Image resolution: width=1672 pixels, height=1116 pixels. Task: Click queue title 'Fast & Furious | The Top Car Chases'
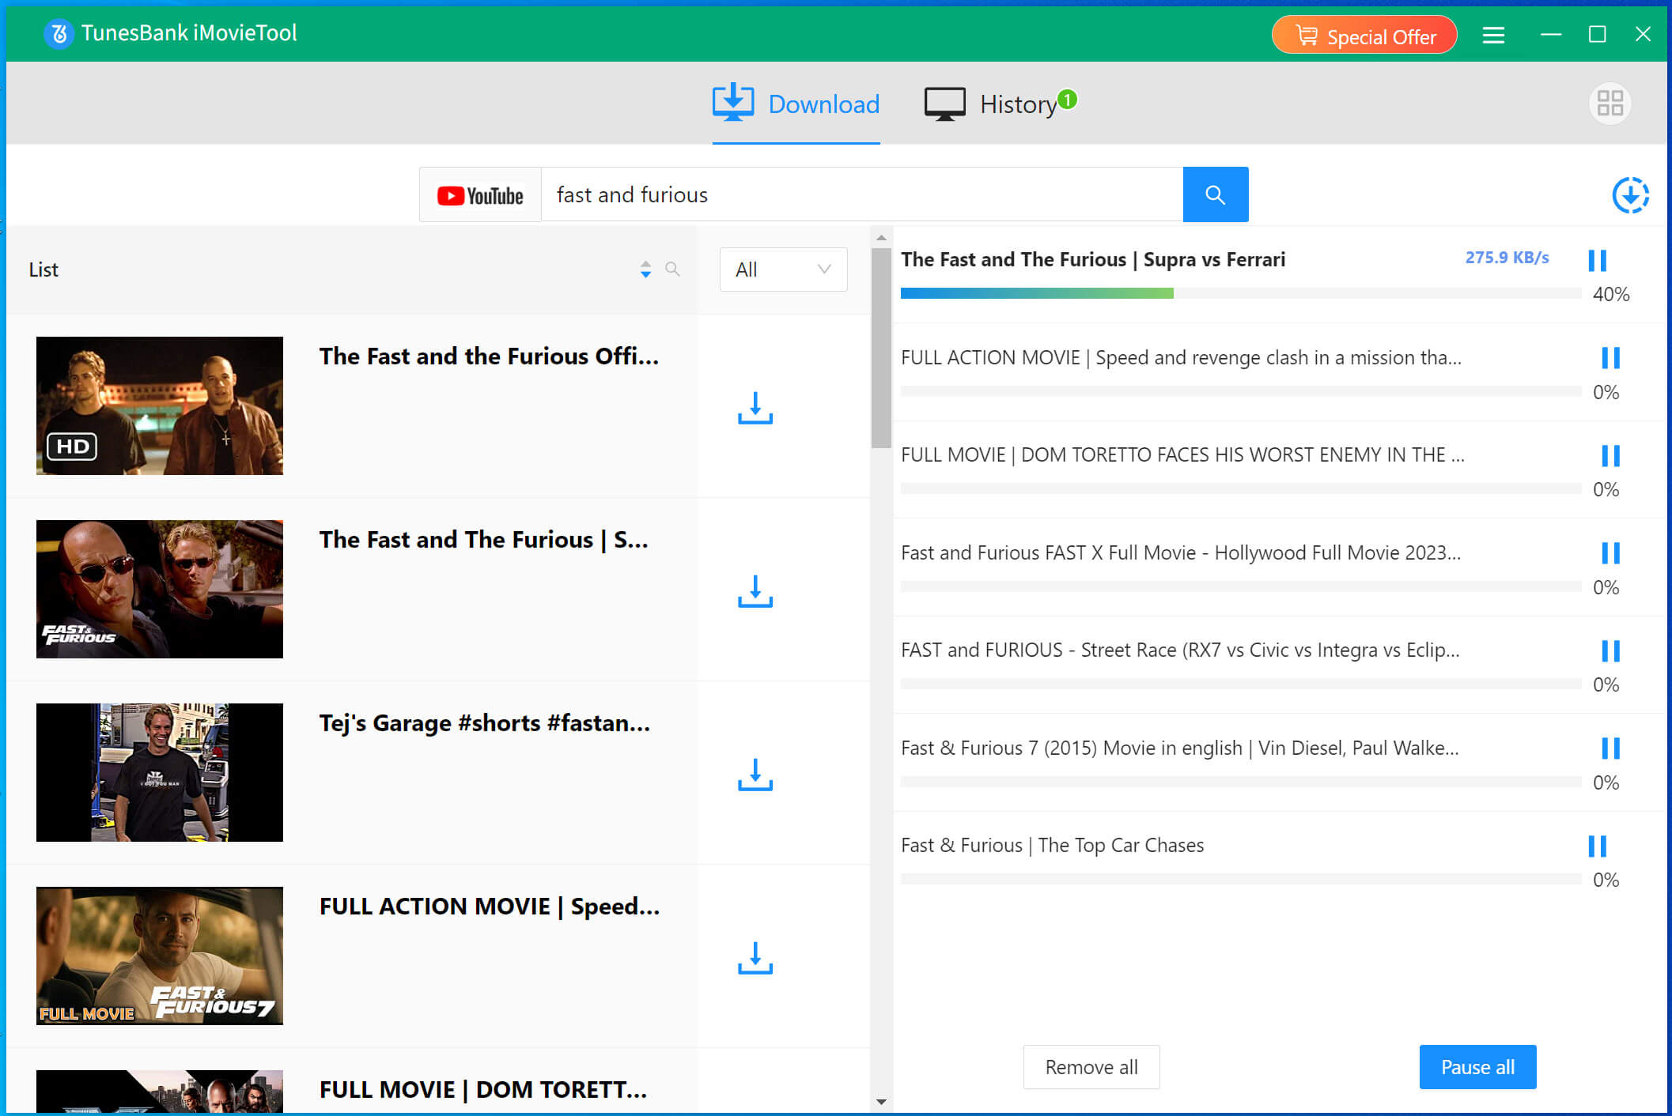(1053, 846)
